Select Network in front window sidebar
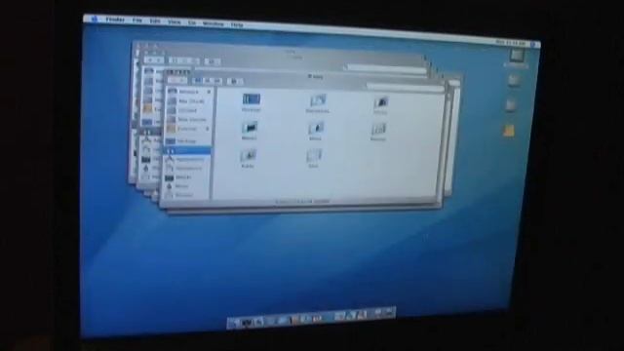The height and width of the screenshot is (351, 624). tap(189, 92)
